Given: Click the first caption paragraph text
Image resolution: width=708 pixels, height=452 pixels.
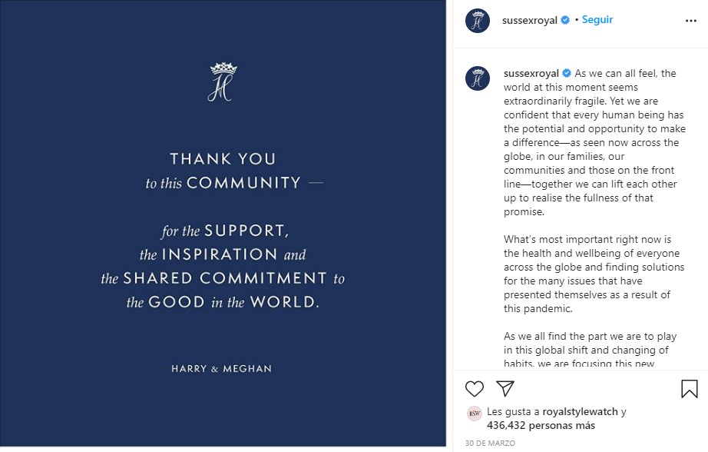Looking at the screenshot, I should coord(594,142).
